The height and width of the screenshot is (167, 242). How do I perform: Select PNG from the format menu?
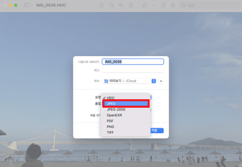pyautogui.click(x=125, y=127)
